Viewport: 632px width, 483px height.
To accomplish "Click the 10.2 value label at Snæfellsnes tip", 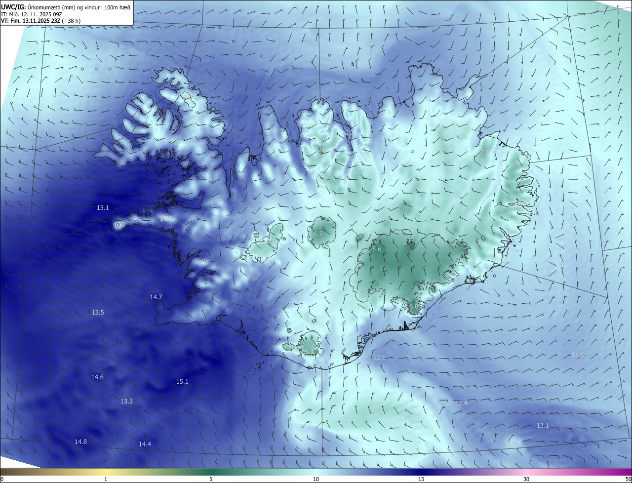I will click(120, 225).
